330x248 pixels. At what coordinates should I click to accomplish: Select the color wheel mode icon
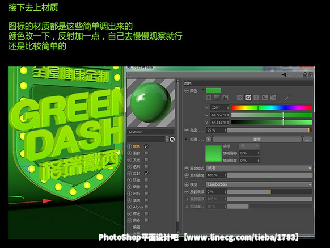click(209, 98)
